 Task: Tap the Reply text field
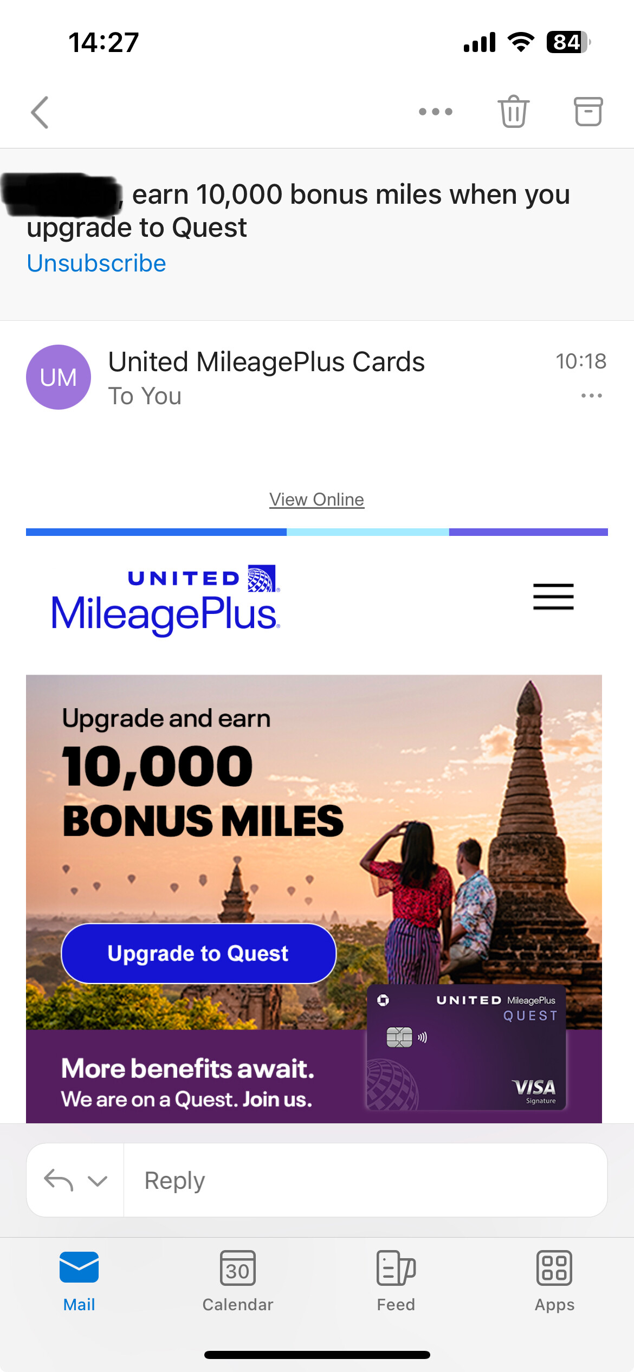(x=365, y=1180)
